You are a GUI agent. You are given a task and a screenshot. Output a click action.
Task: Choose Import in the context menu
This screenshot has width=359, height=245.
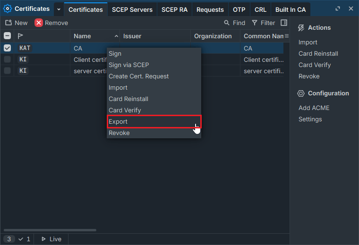(x=154, y=88)
